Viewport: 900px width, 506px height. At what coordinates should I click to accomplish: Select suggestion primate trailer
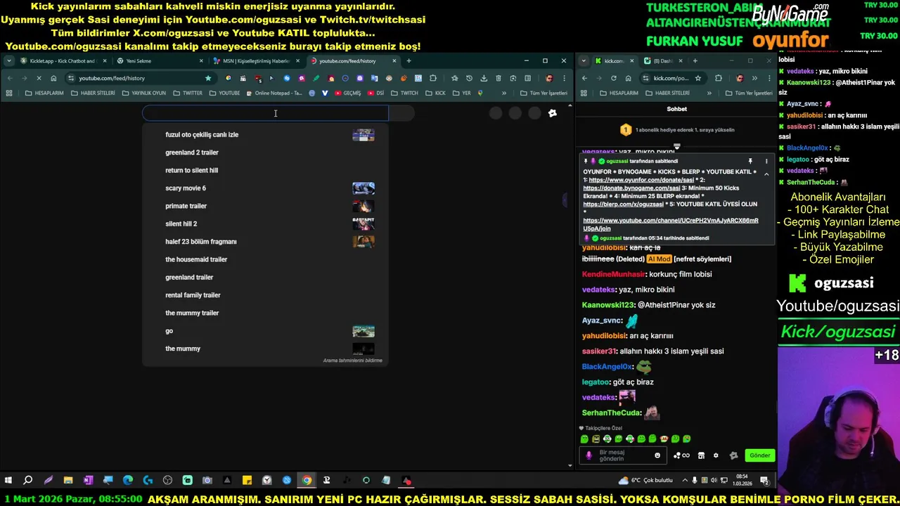pos(265,206)
